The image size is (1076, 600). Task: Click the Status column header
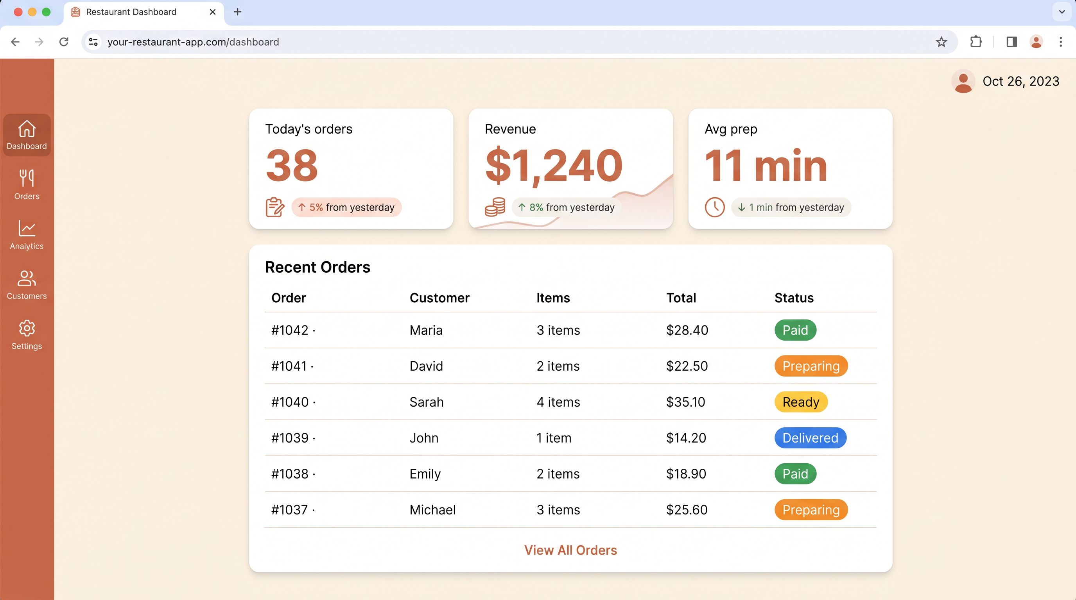click(794, 298)
